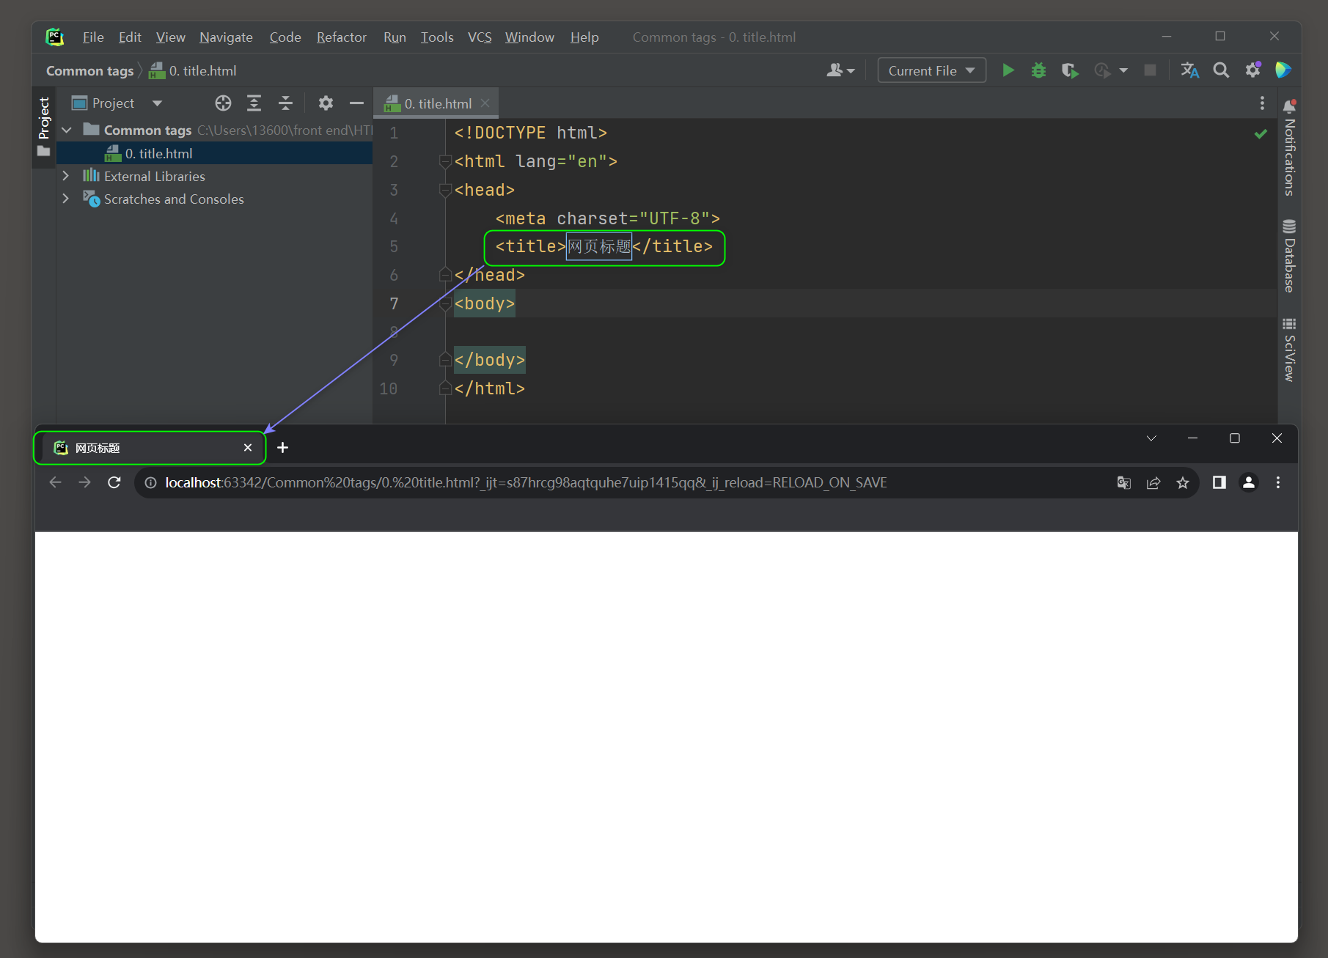
Task: Reload the browser page
Action: tap(114, 482)
